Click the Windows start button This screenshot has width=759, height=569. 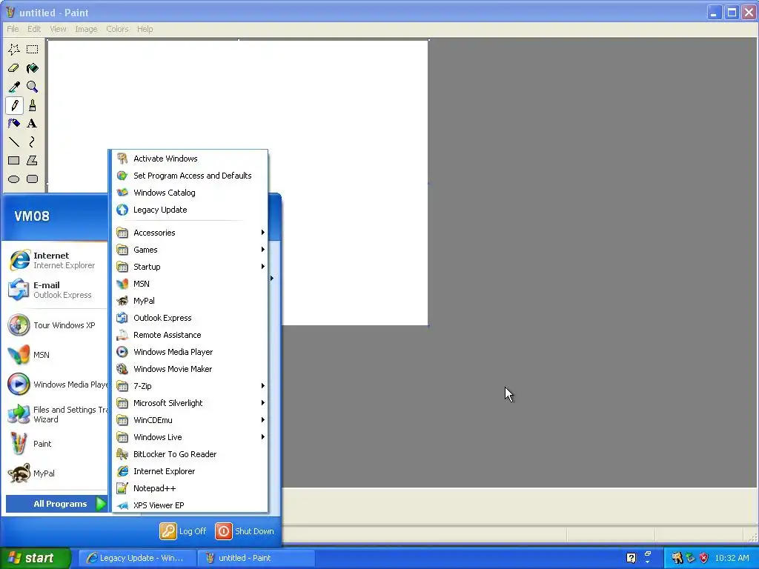click(36, 558)
